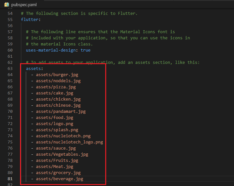Click line number 55 in gutter
The image size is (234, 186).
(10, 20)
